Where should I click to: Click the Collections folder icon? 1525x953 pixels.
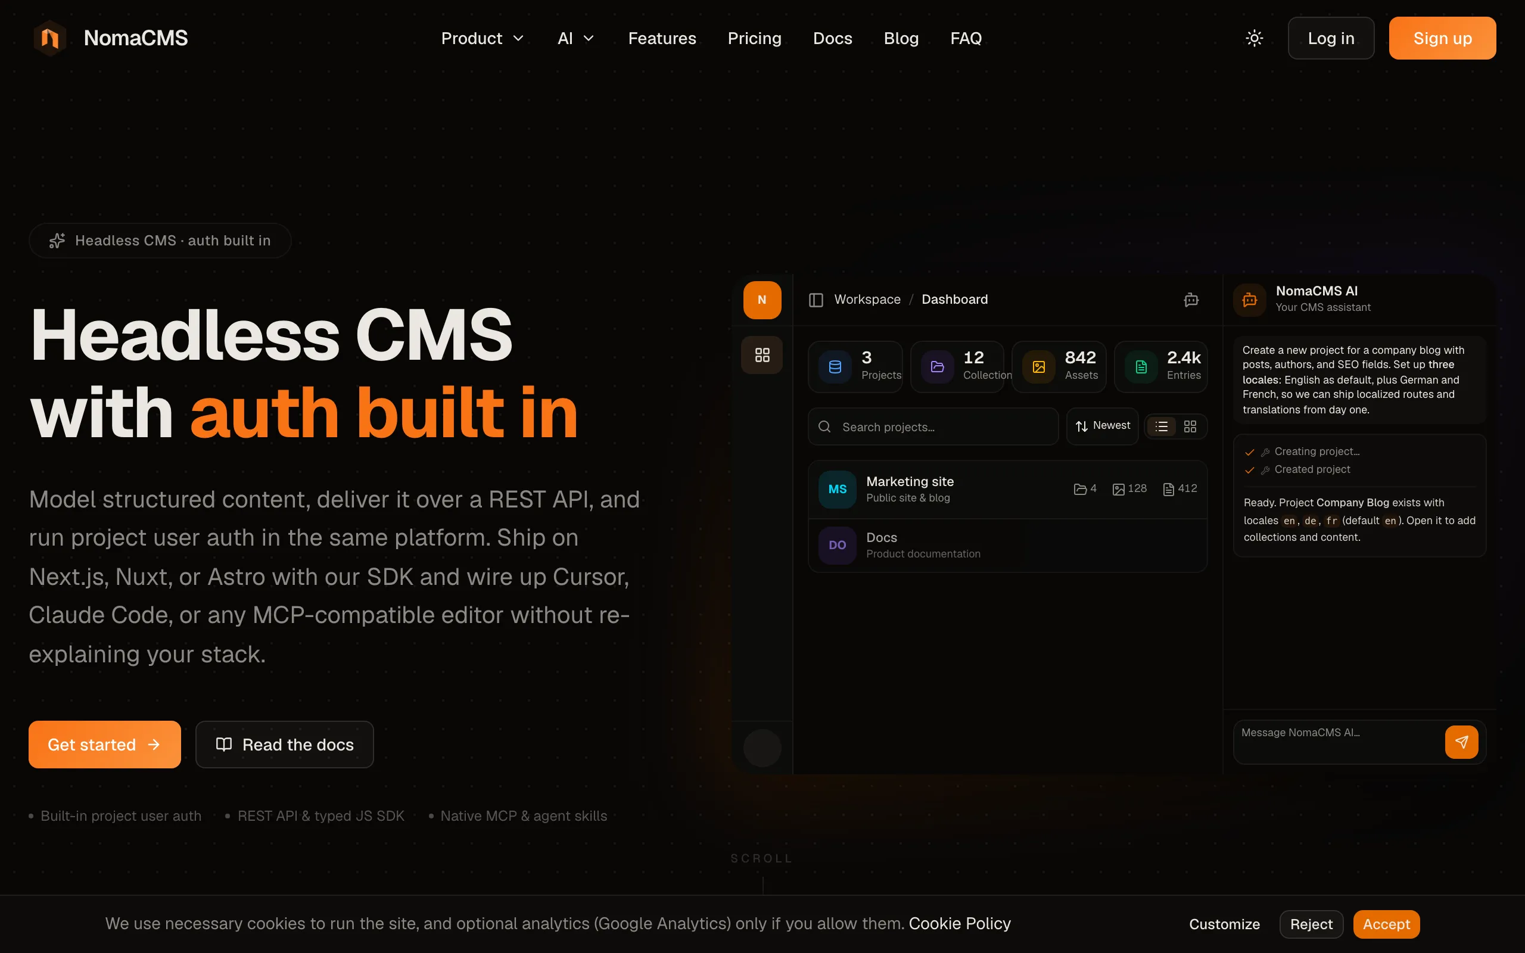tap(937, 367)
